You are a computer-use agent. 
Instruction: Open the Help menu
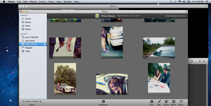[76, 2]
